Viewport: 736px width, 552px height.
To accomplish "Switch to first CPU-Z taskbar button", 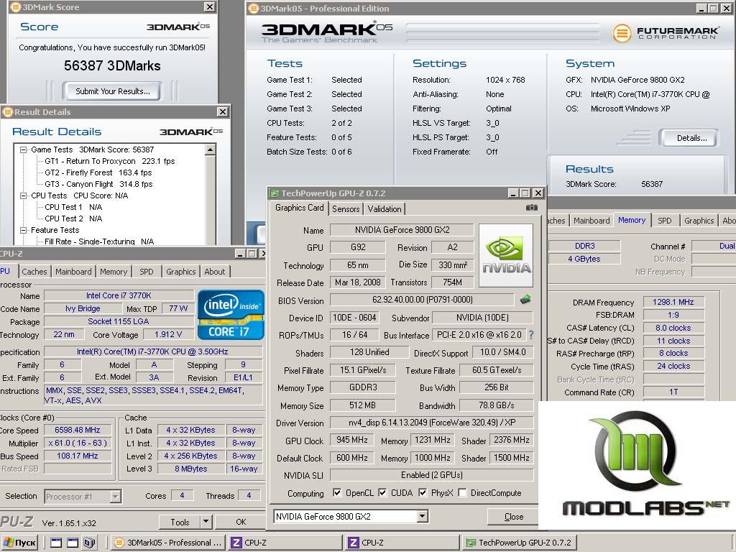I will (286, 543).
